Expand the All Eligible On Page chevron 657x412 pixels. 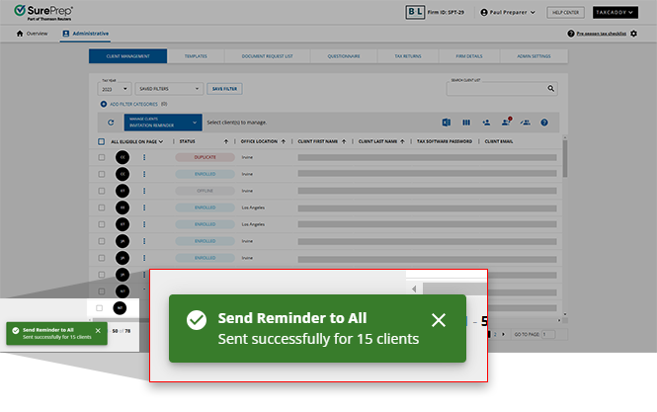[x=161, y=141]
